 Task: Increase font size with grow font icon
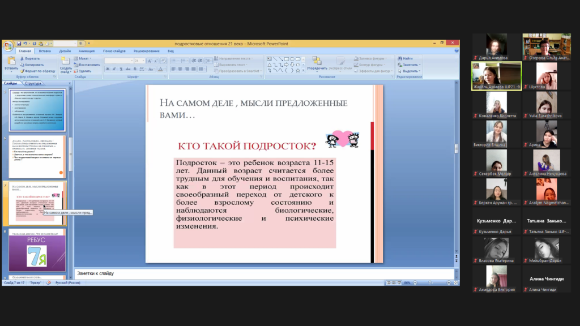(x=150, y=61)
